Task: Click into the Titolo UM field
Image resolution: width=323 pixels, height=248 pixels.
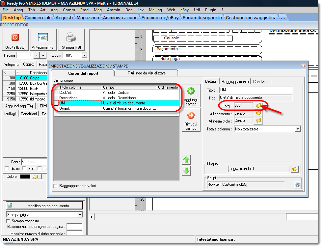Action: click(256, 90)
